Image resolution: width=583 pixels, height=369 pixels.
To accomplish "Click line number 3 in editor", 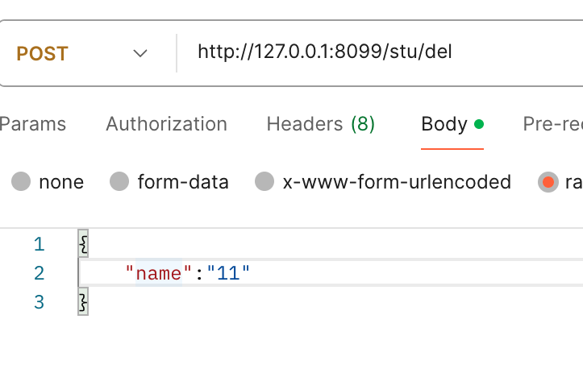I will pyautogui.click(x=40, y=302).
